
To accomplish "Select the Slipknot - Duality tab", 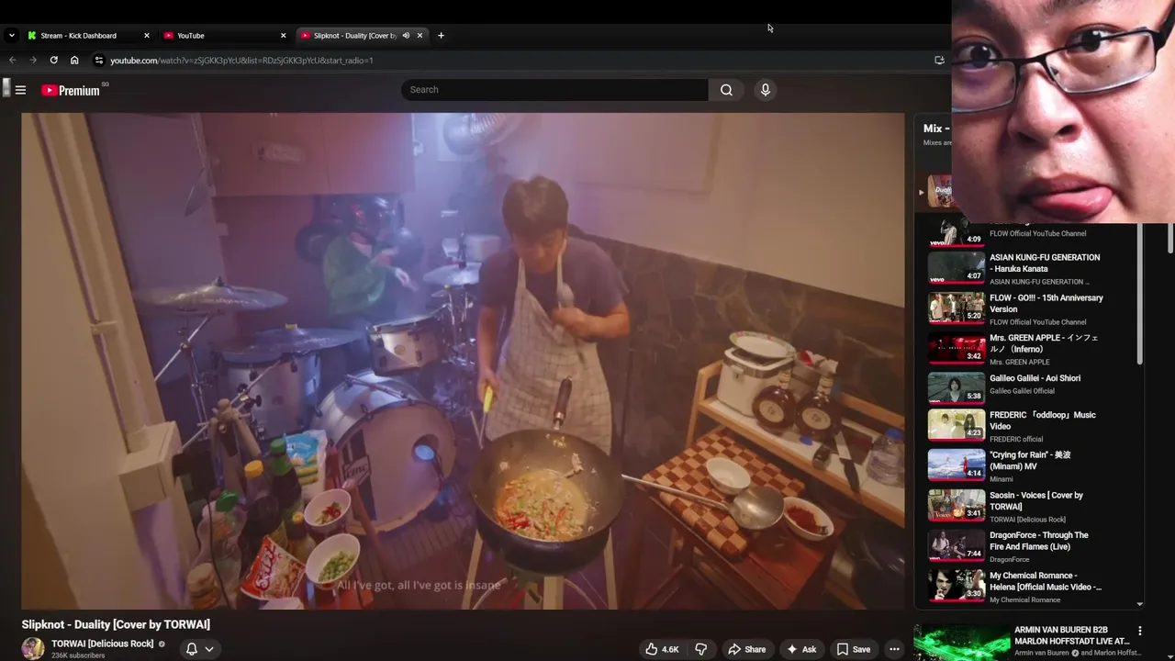I will (353, 36).
